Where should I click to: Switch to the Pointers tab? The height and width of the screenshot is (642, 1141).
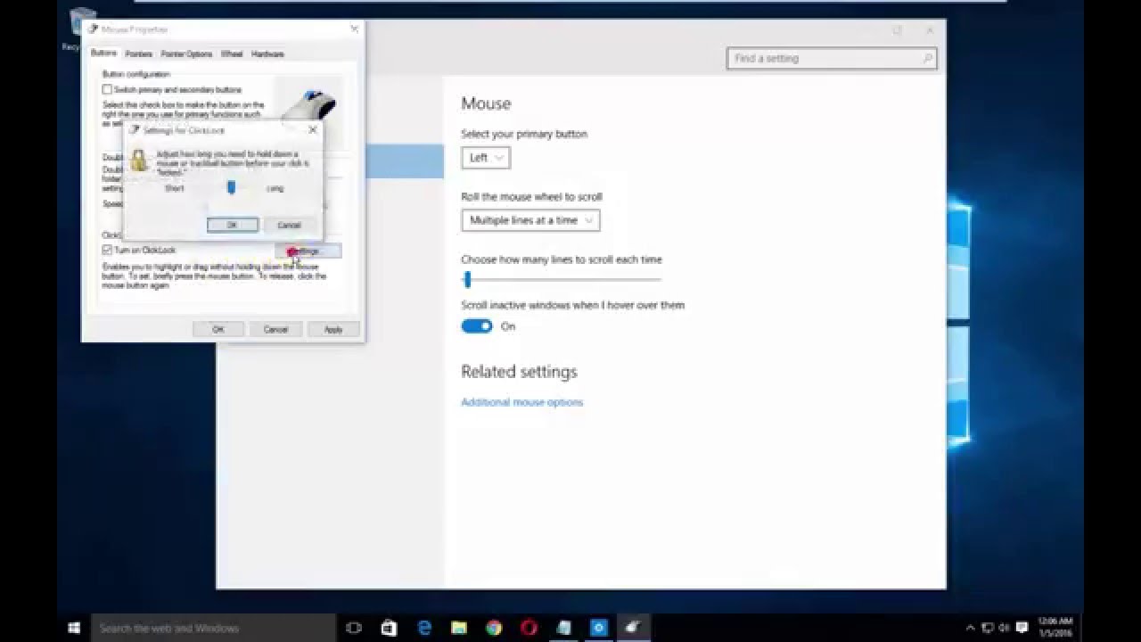[x=138, y=54]
